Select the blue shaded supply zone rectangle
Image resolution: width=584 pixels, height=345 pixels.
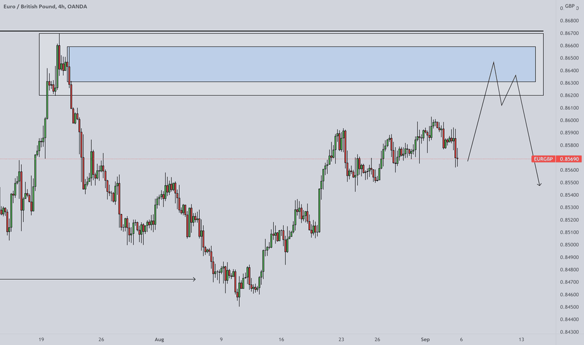click(x=301, y=64)
